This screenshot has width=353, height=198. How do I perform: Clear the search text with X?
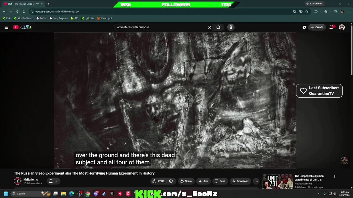click(210, 27)
